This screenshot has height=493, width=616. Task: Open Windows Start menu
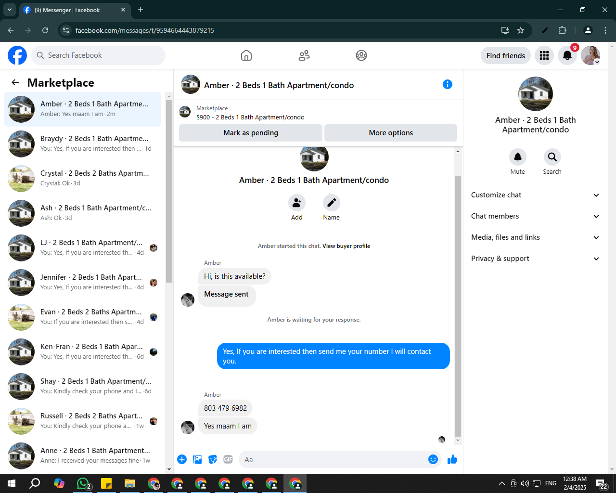coord(12,483)
